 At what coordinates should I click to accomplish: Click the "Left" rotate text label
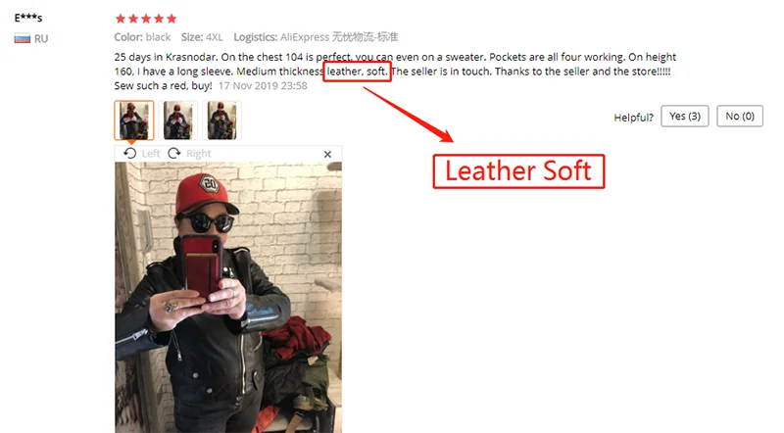click(x=151, y=154)
